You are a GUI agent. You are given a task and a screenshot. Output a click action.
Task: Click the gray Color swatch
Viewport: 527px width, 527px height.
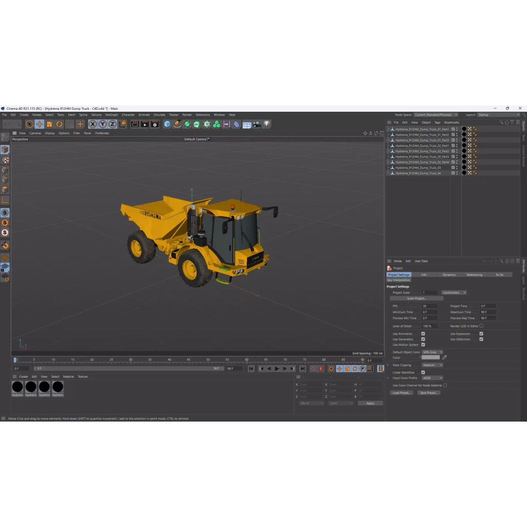430,357
